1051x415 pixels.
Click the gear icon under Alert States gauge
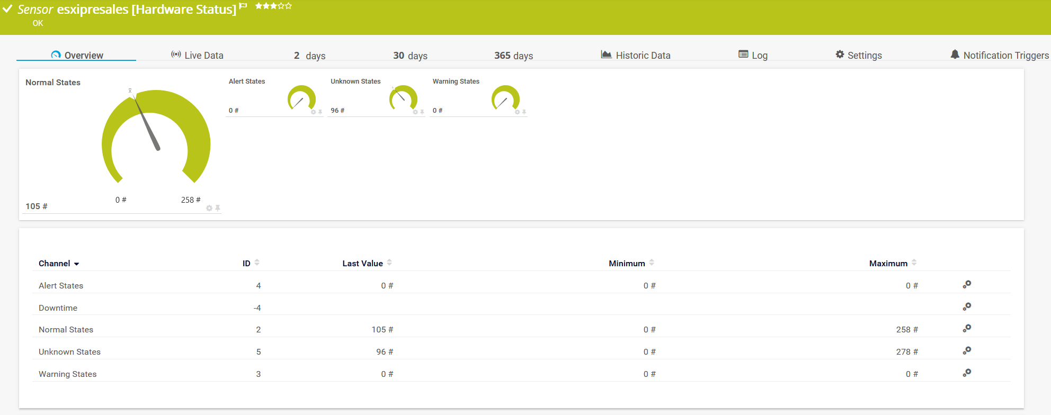pyautogui.click(x=313, y=112)
